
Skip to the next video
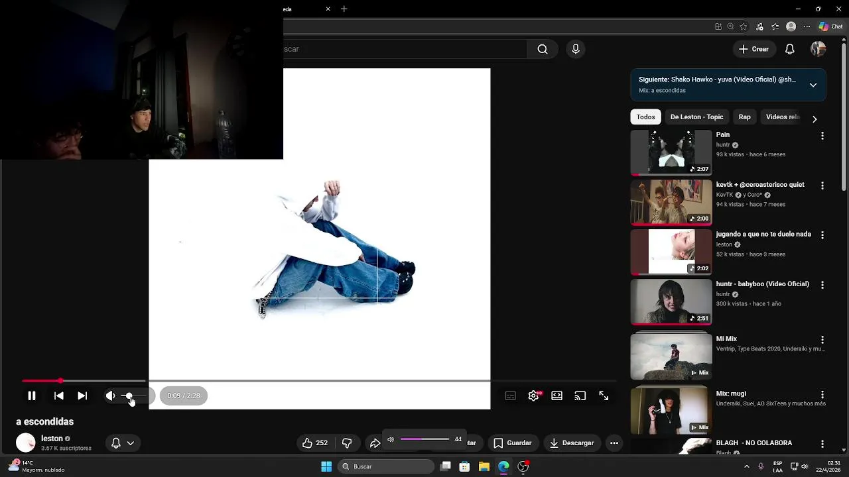pyautogui.click(x=82, y=396)
